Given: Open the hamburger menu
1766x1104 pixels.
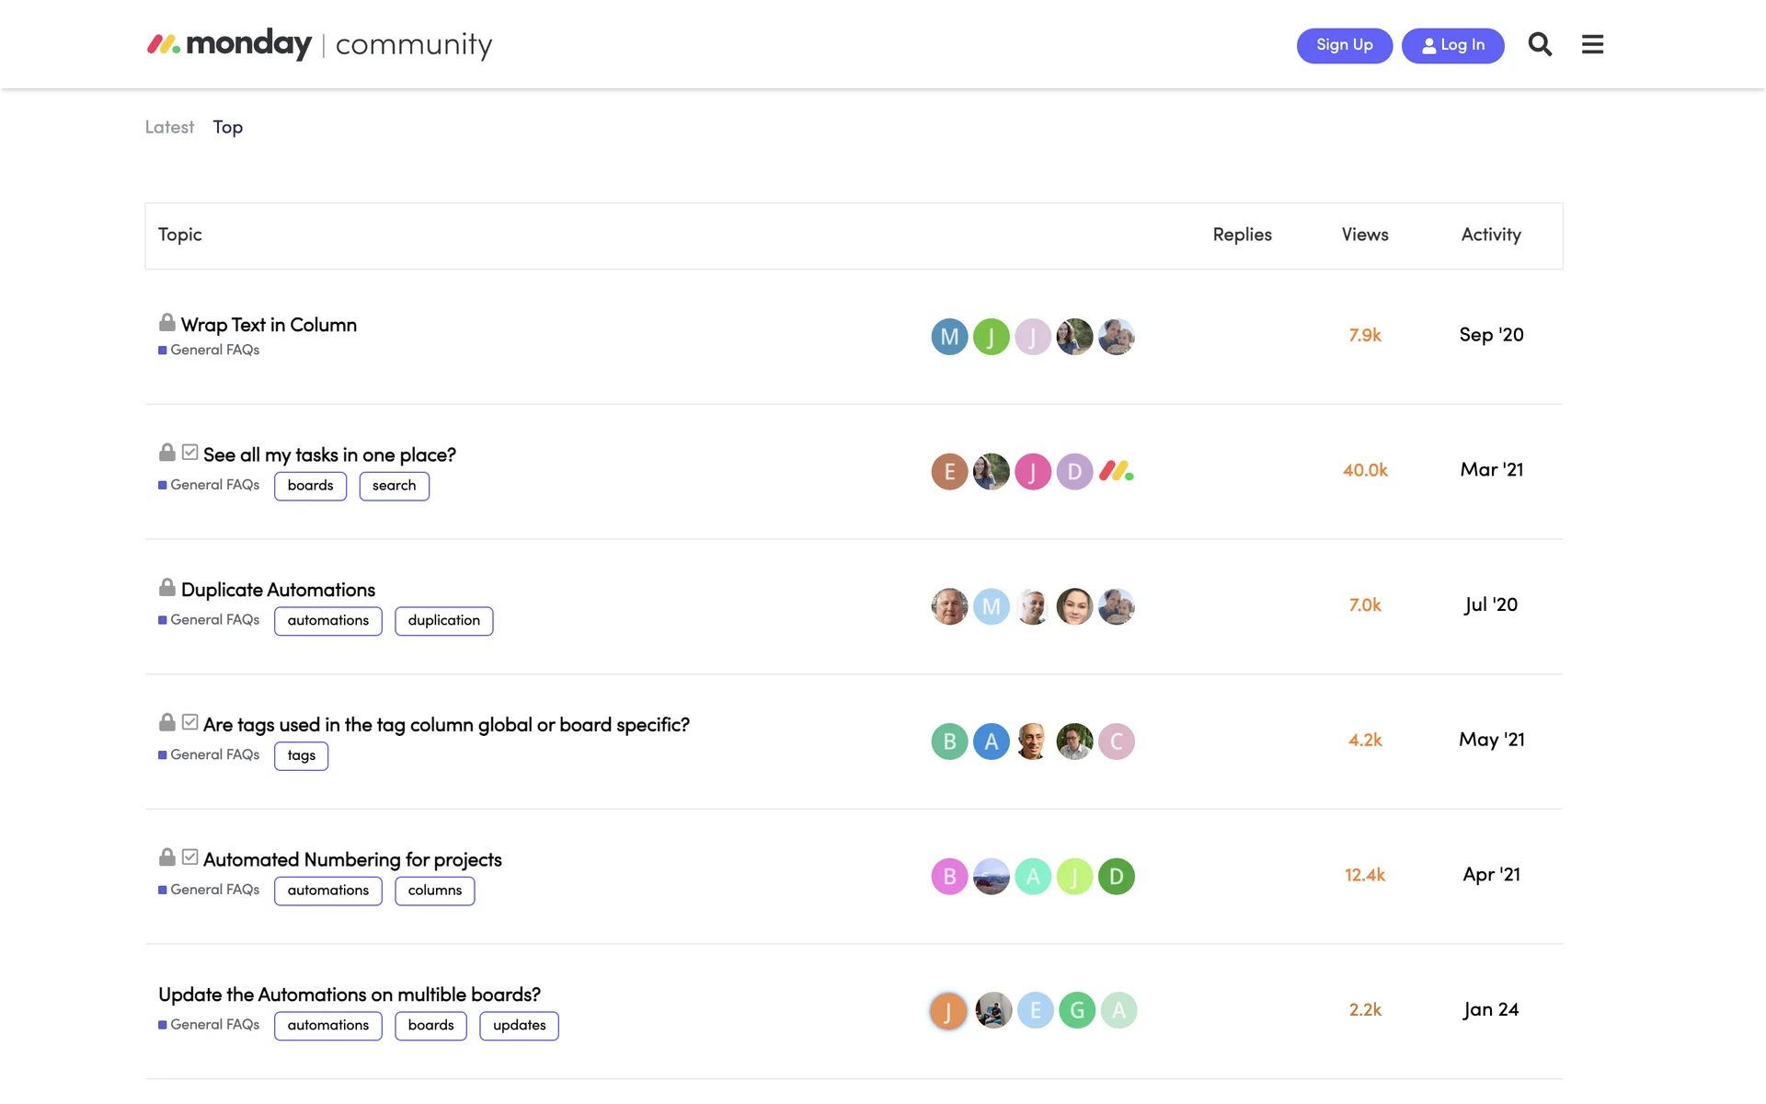Looking at the screenshot, I should 1592,44.
